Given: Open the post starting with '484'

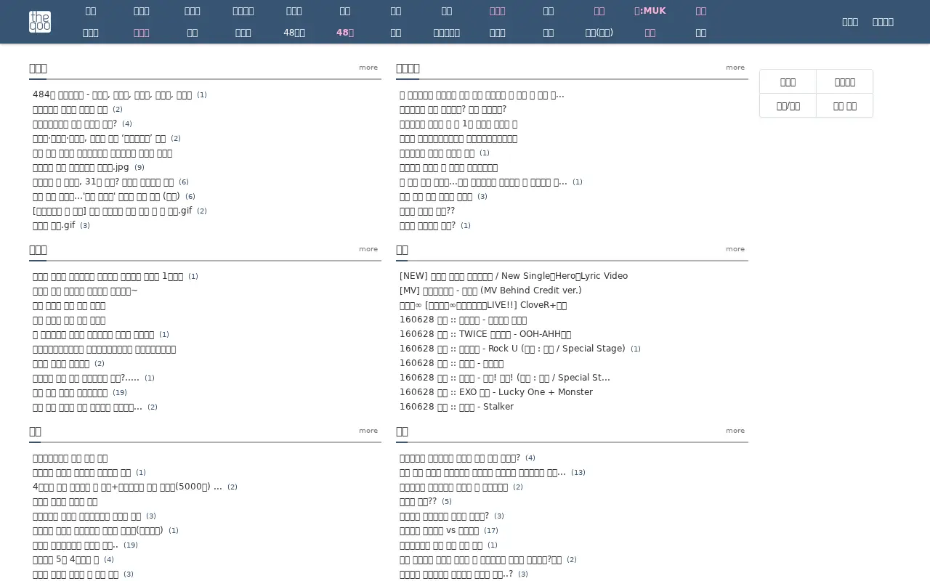Looking at the screenshot, I should [x=113, y=94].
